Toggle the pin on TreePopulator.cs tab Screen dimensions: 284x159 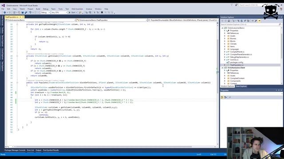20,17
